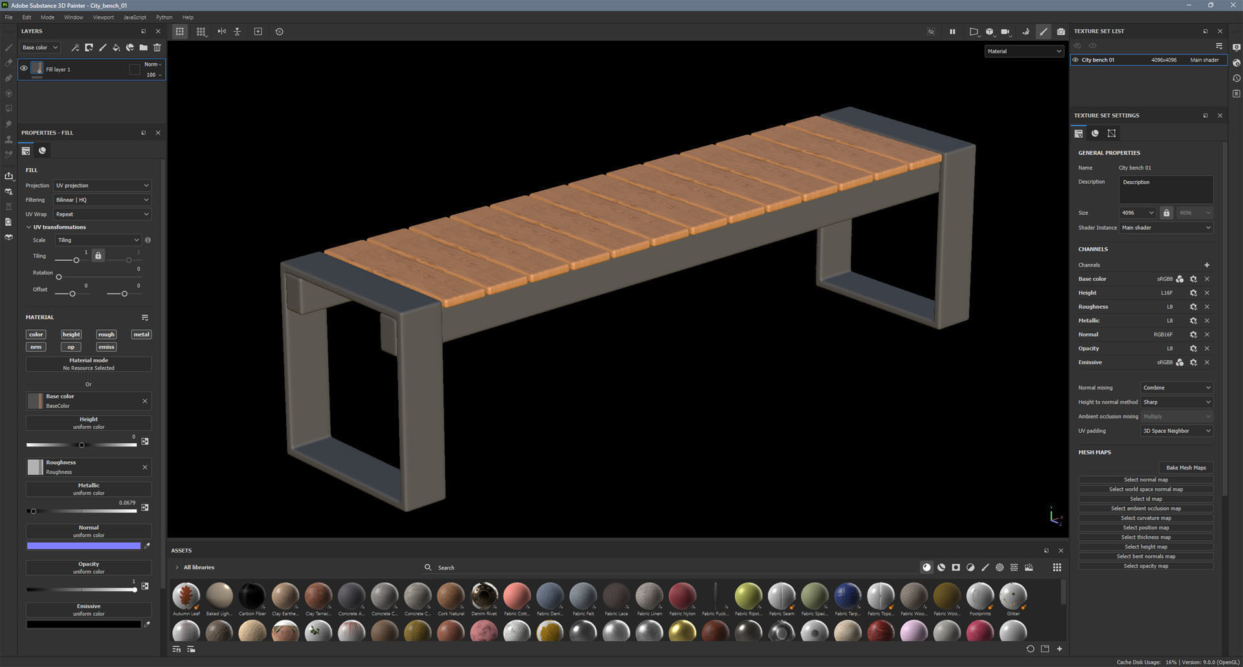Click Select curvature map button
This screenshot has height=667, width=1243.
[x=1145, y=518]
